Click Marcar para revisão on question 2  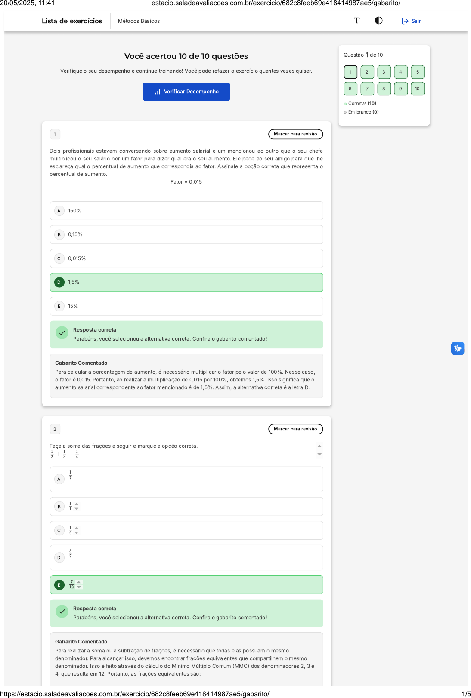pos(295,429)
